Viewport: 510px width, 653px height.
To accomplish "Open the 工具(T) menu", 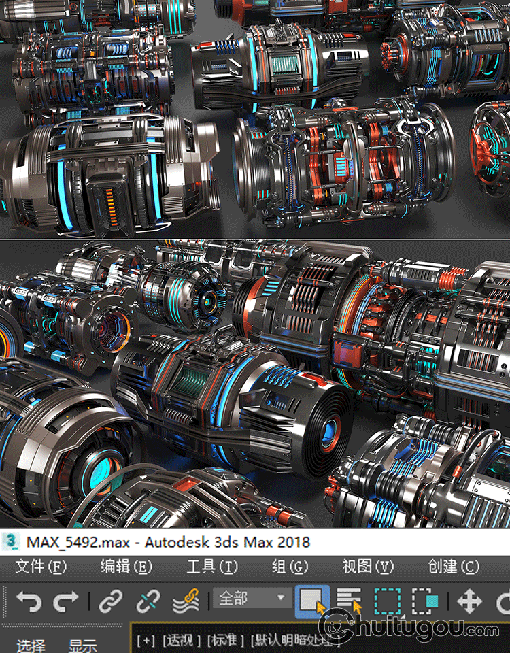I will point(212,567).
